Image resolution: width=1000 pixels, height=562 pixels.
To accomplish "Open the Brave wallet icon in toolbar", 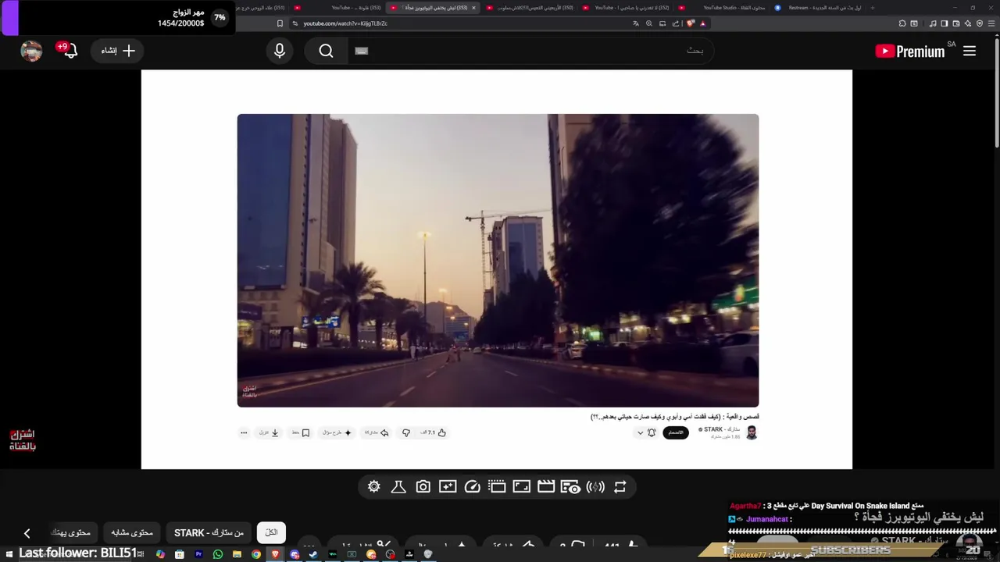I will tap(956, 23).
